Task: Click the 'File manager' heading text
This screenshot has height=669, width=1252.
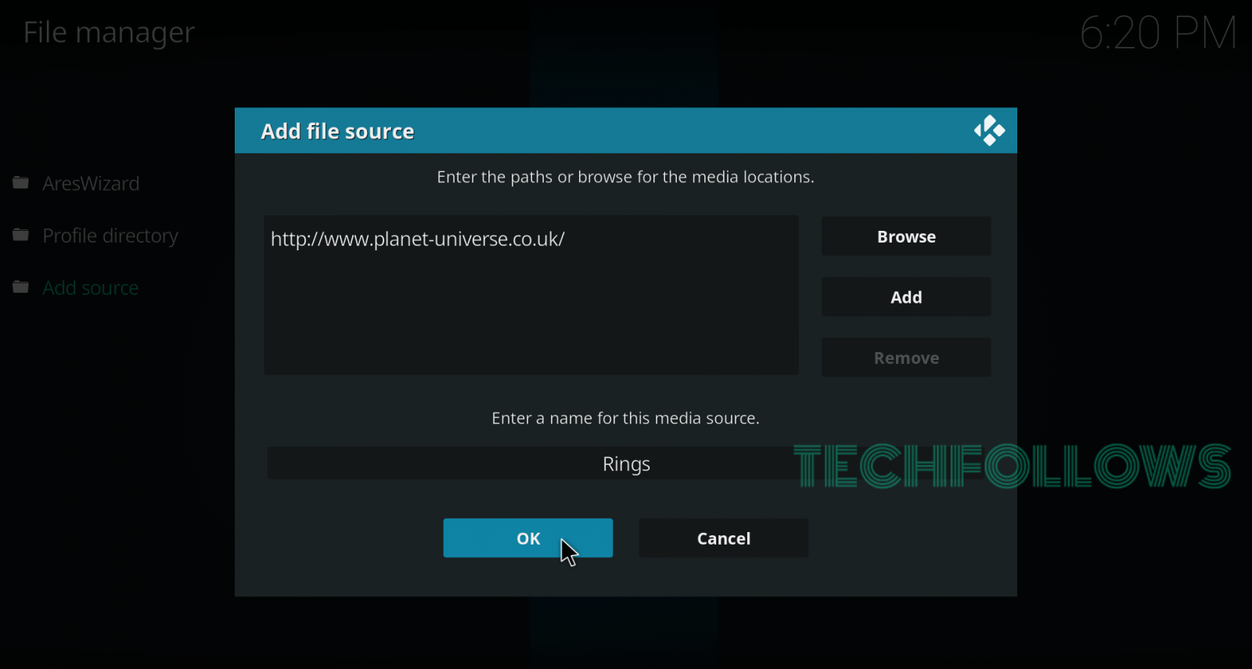Action: pyautogui.click(x=109, y=33)
